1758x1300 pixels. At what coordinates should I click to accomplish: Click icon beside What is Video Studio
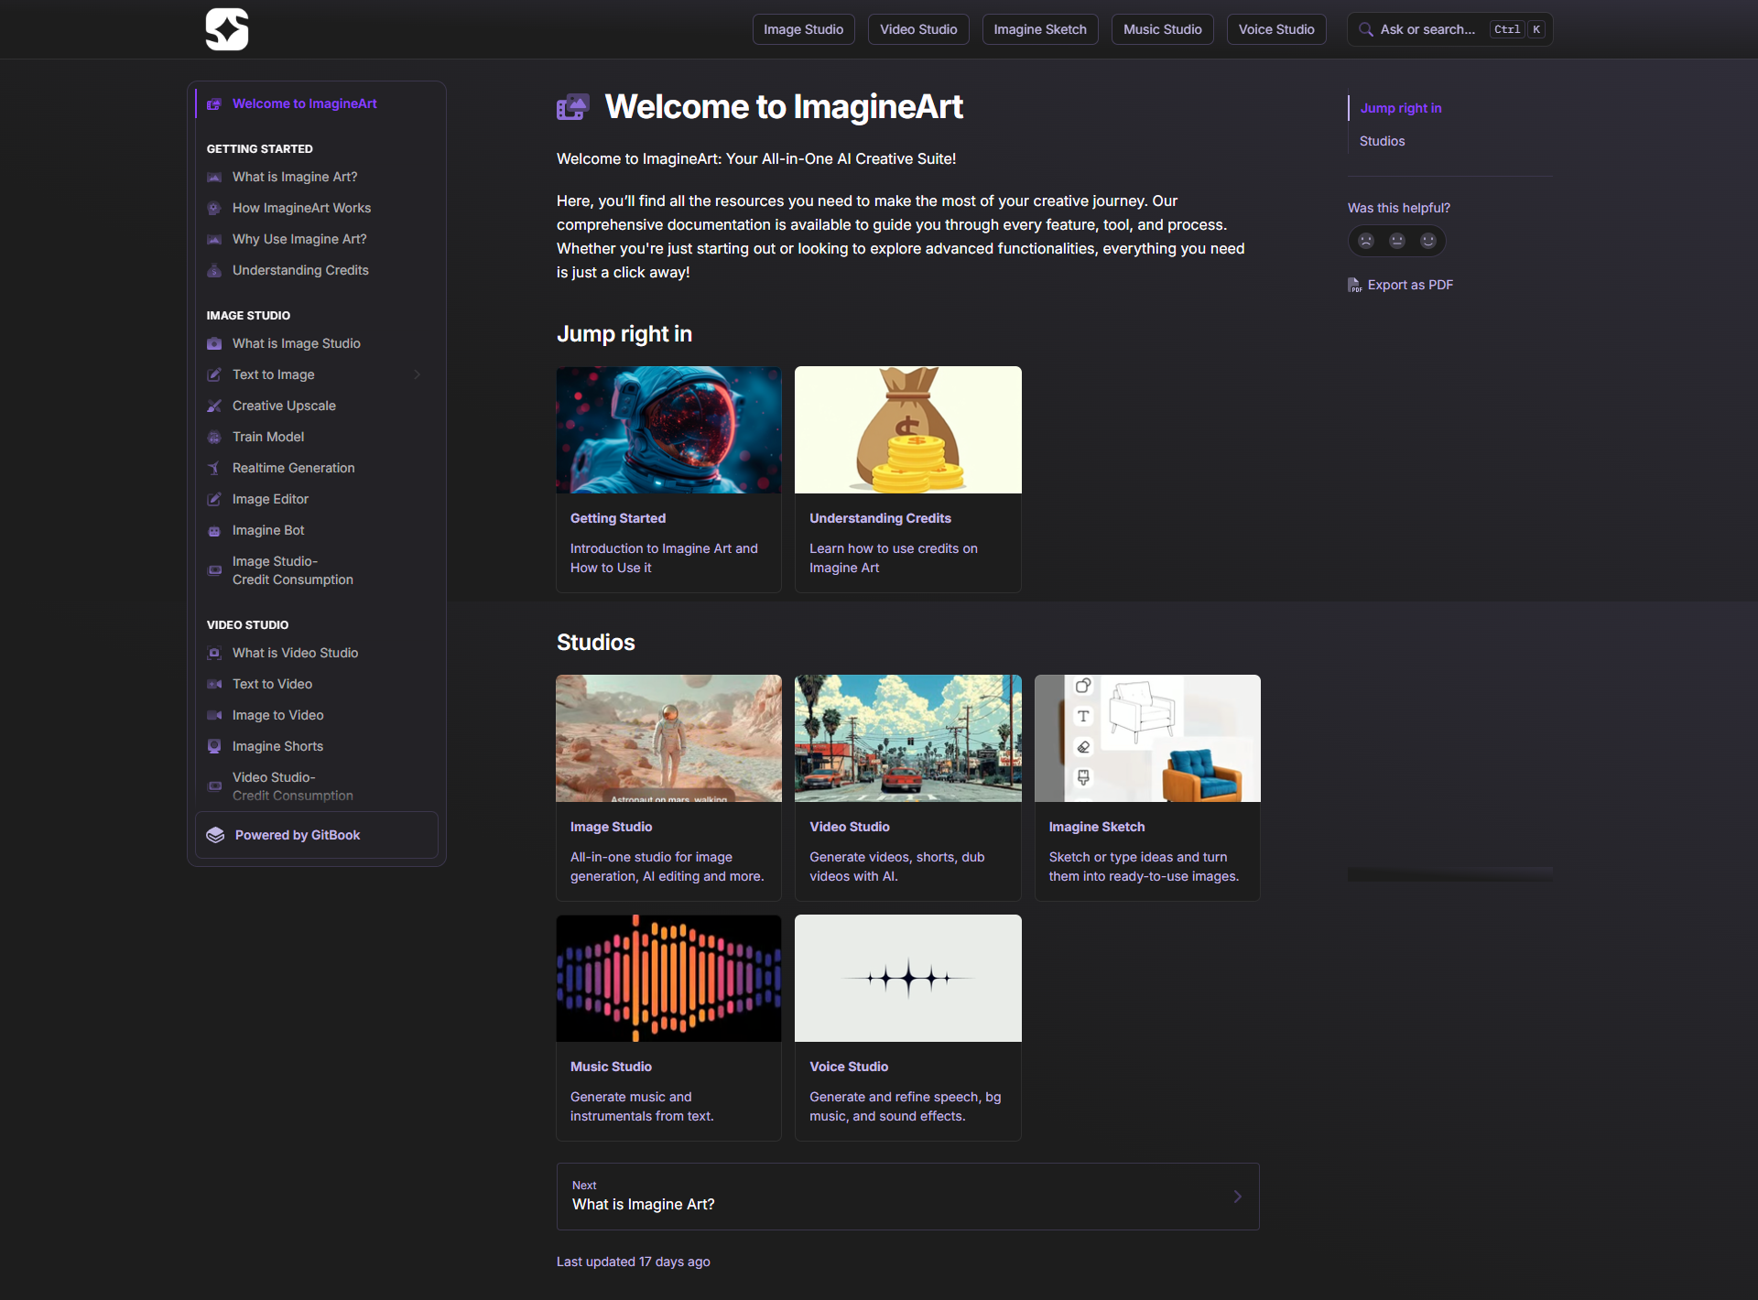click(214, 653)
